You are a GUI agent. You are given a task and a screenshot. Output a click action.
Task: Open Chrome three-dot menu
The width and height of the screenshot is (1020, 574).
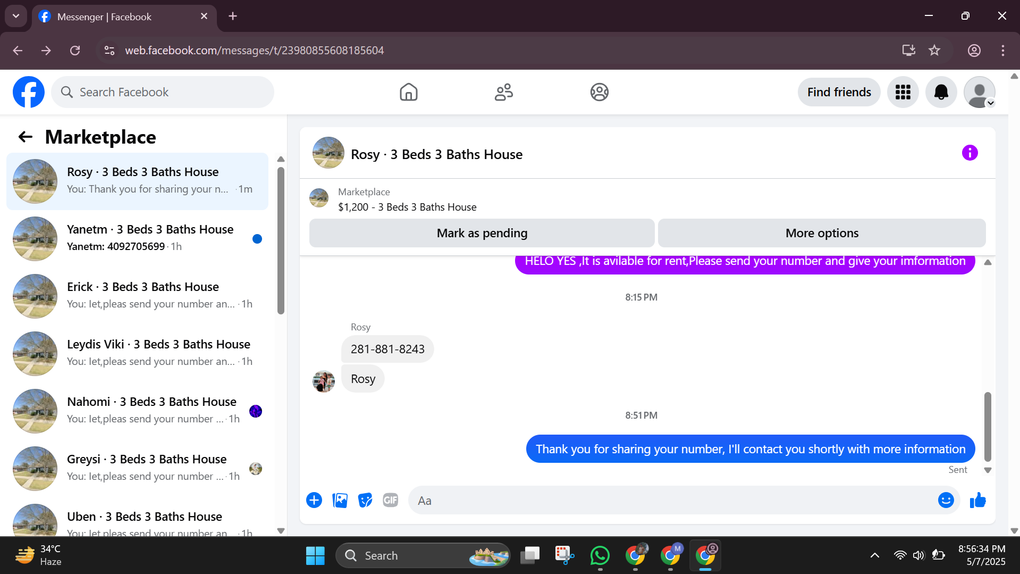(x=1002, y=51)
